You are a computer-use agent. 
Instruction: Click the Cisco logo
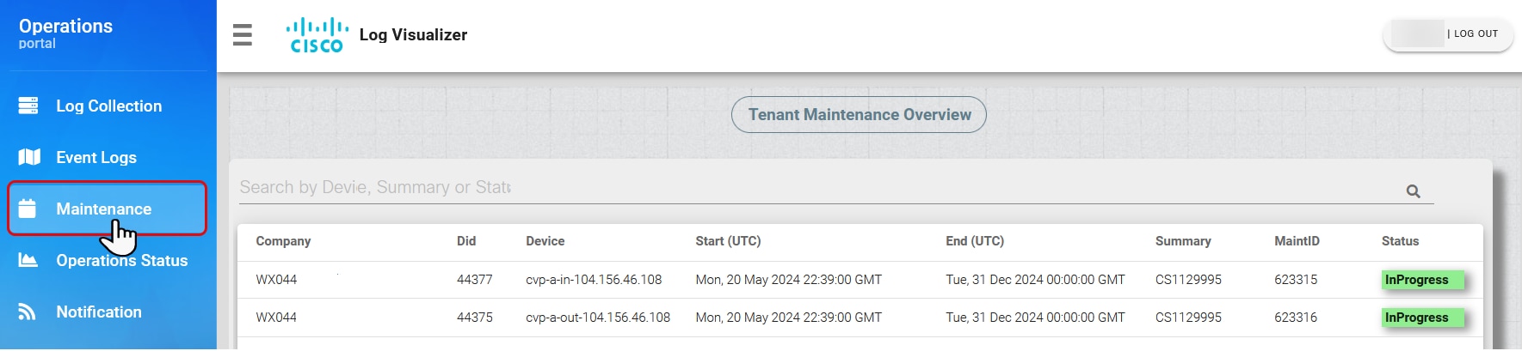(x=317, y=35)
